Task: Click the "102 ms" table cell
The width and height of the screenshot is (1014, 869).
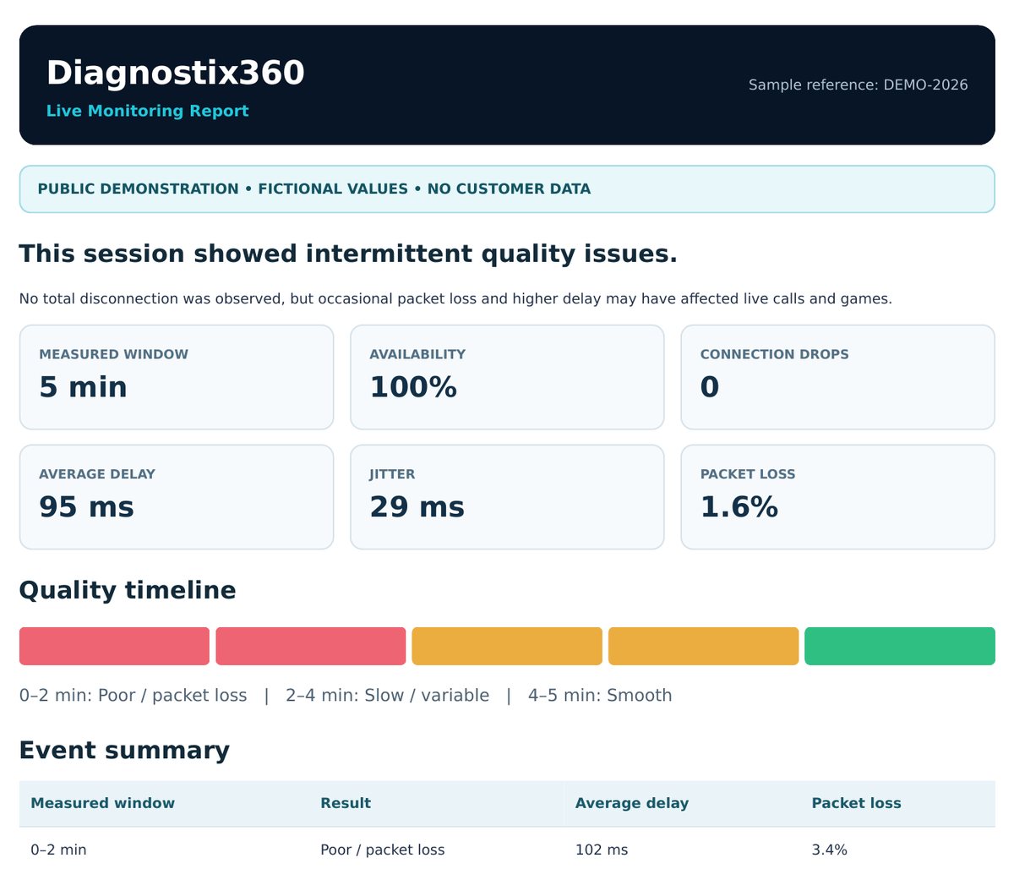Action: click(602, 850)
